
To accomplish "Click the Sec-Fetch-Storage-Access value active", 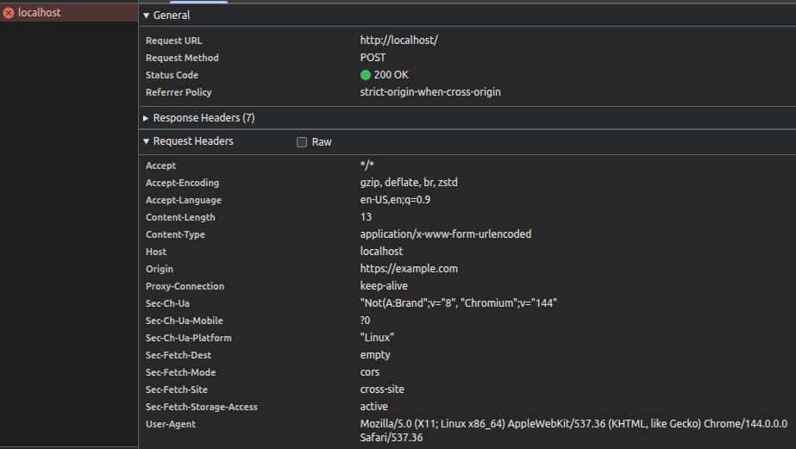I will 373,407.
